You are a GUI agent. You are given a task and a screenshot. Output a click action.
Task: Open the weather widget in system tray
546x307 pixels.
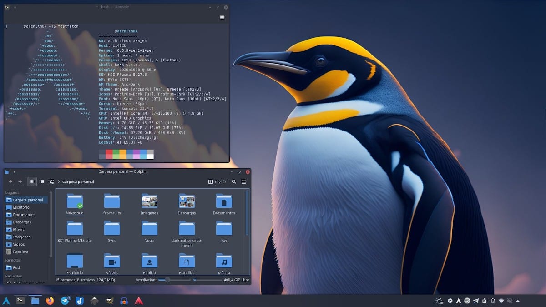click(440, 301)
